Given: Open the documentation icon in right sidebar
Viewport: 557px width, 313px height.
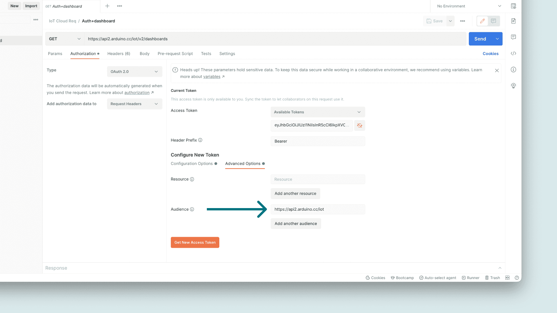Looking at the screenshot, I should [513, 21].
